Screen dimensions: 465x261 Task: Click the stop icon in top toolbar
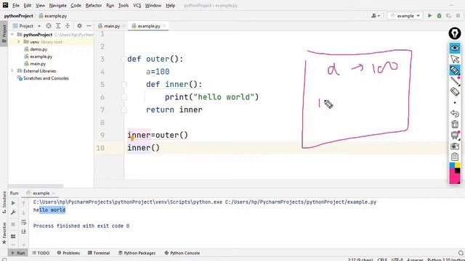(458, 16)
